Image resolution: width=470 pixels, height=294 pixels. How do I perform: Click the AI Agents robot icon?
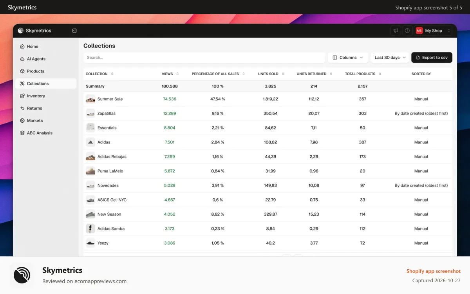tap(22, 59)
